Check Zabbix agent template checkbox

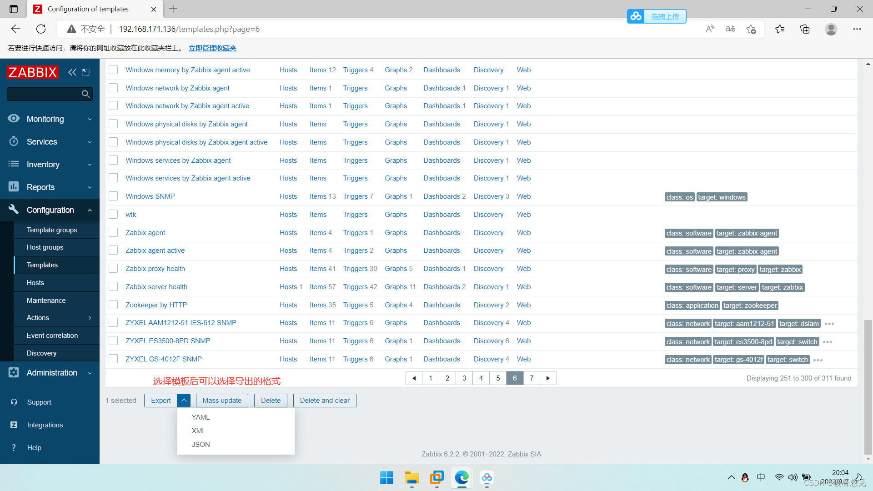(x=113, y=232)
